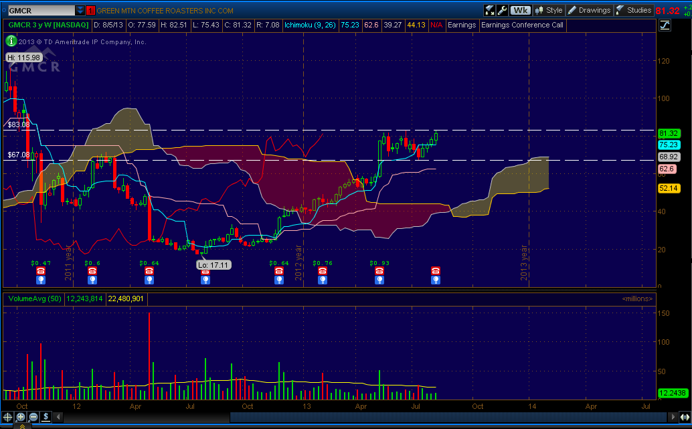Click the 12,243,814 volume value
This screenshot has height=429, width=692.
pyautogui.click(x=84, y=298)
